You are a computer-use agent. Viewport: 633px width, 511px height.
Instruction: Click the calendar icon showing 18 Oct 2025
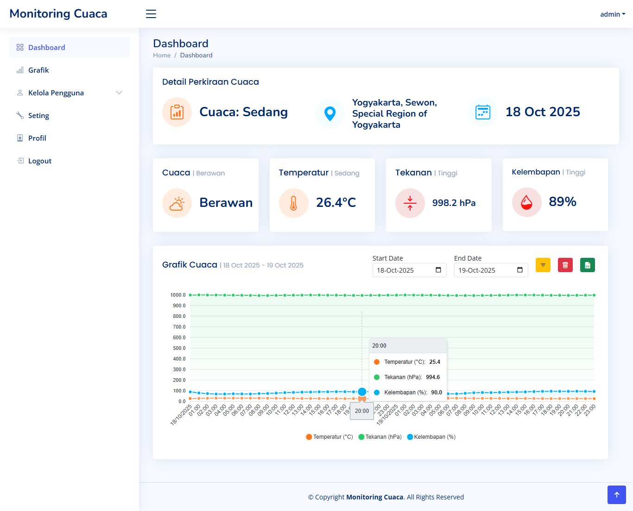point(482,112)
